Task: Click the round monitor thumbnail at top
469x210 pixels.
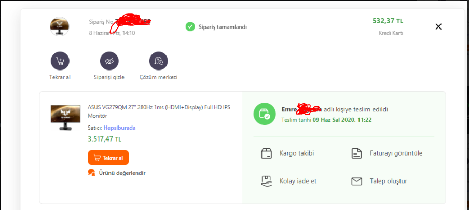Action: (x=59, y=26)
